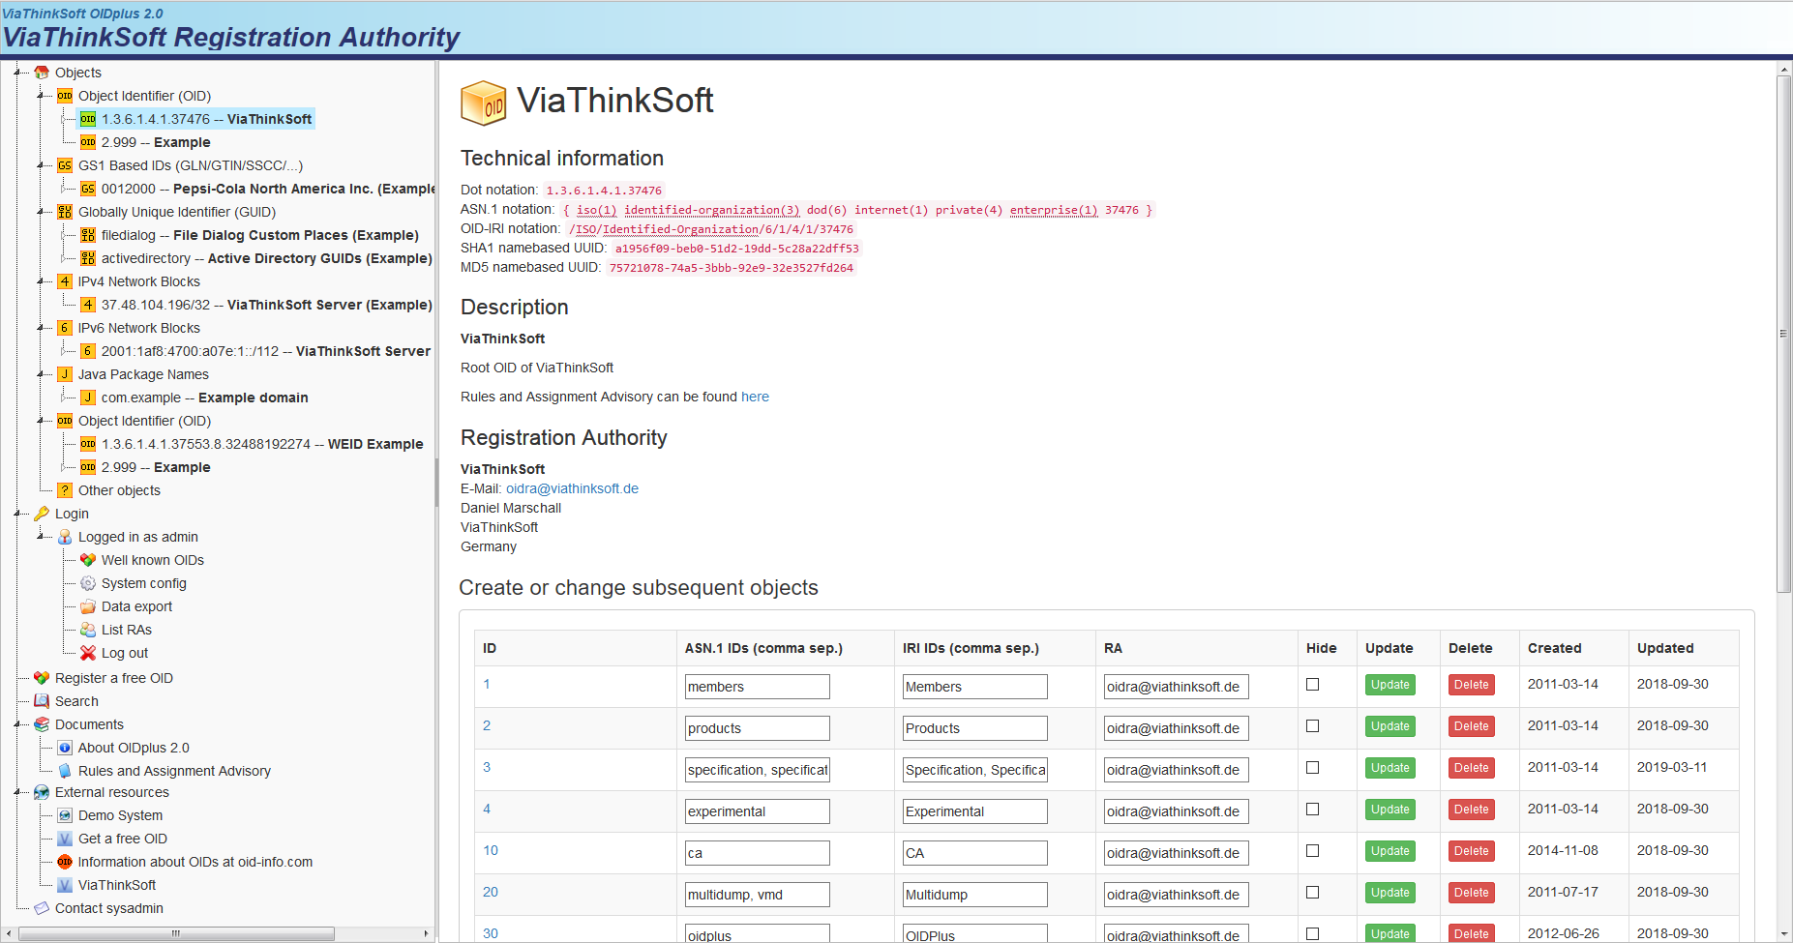This screenshot has width=1793, height=943.
Task: Click the About OIDplus 2.0 info icon
Action: (x=65, y=748)
